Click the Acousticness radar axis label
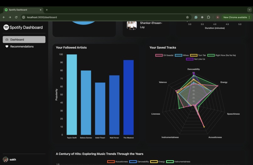This screenshot has height=165, width=253. pos(215,137)
